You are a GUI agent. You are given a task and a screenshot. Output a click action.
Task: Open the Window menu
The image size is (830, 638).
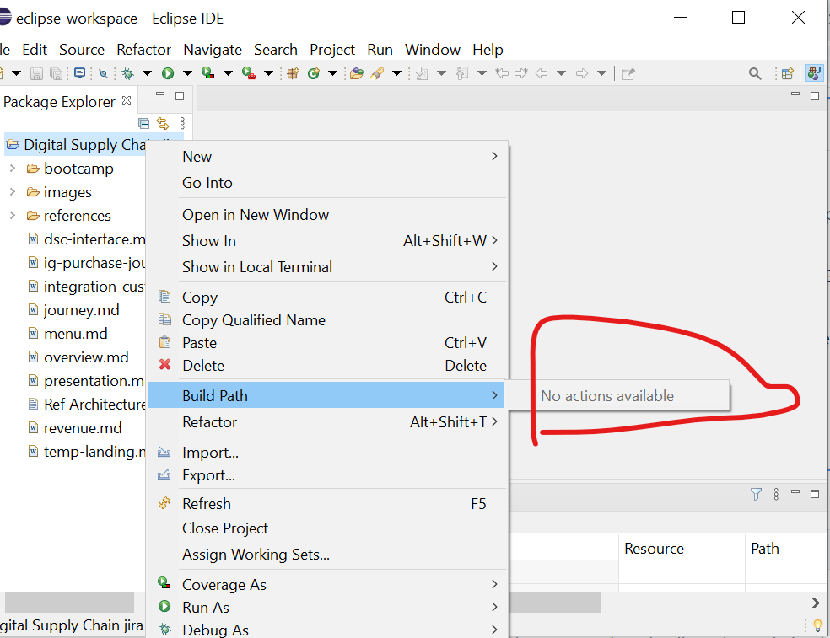[x=433, y=50]
